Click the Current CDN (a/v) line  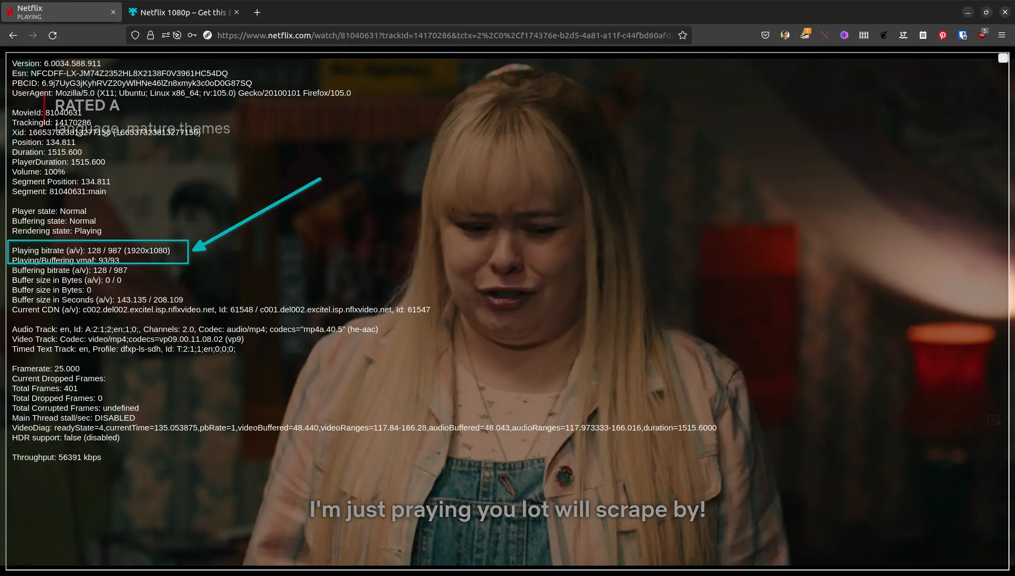(x=221, y=310)
